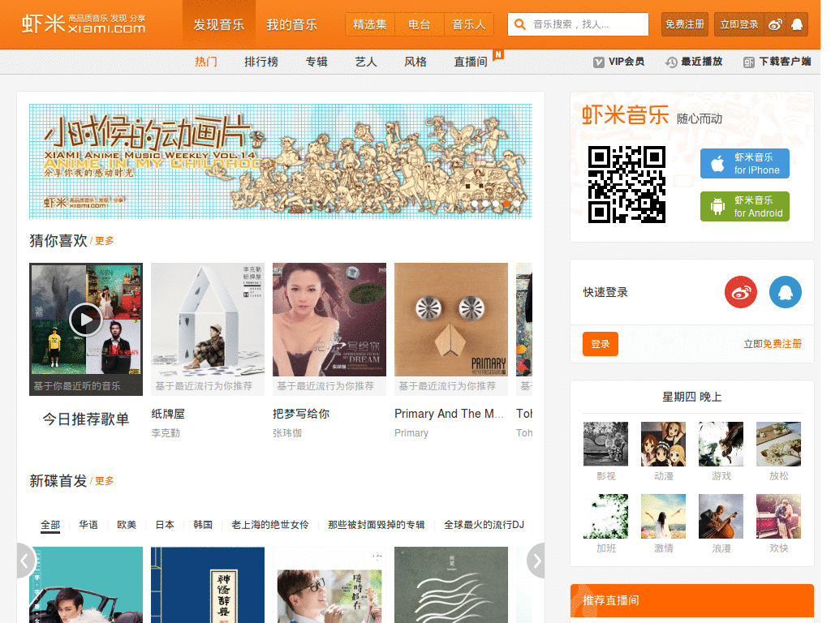
Task: Click the Xiami logo in the header
Action: click(84, 24)
